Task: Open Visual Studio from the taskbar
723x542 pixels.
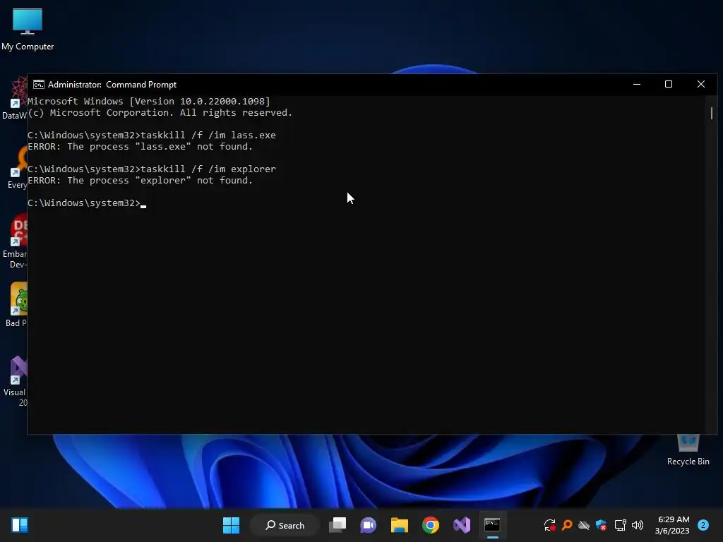Action: (462, 525)
